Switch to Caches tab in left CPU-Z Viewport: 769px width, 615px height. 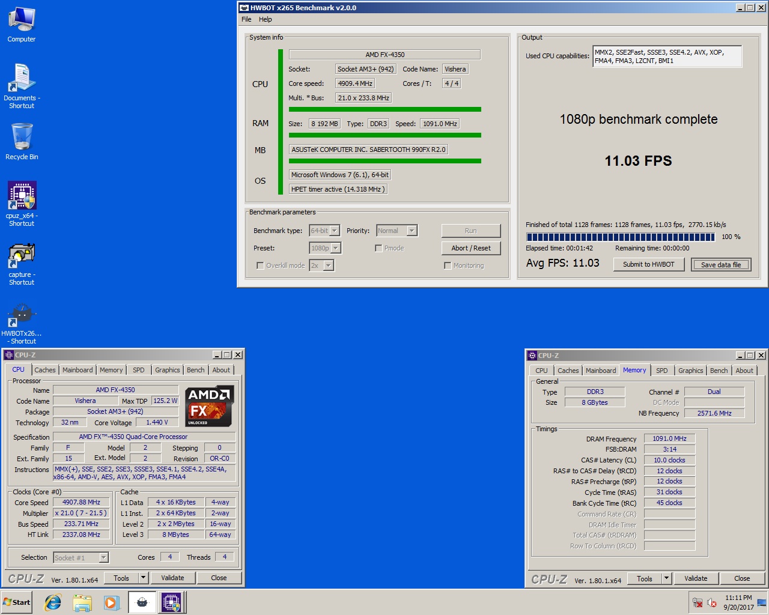(x=45, y=370)
